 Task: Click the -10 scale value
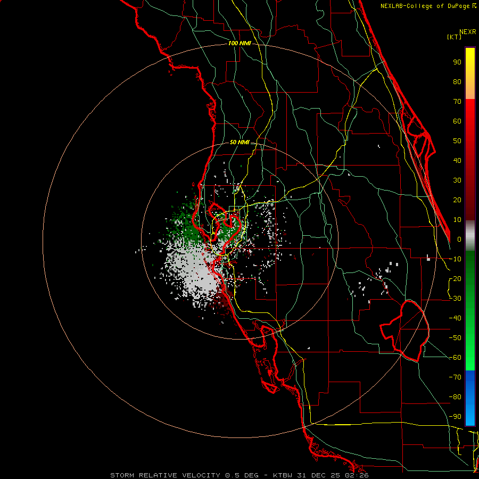click(x=455, y=259)
